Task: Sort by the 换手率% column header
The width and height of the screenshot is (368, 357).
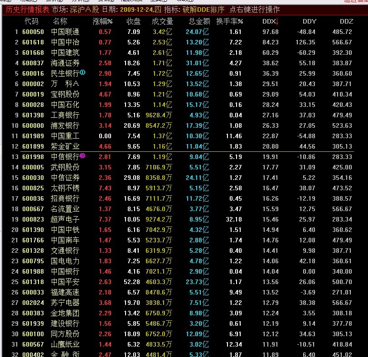Action: 229,21
